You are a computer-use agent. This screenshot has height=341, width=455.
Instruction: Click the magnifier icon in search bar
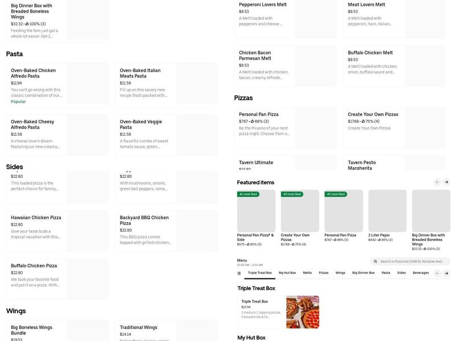(375, 261)
